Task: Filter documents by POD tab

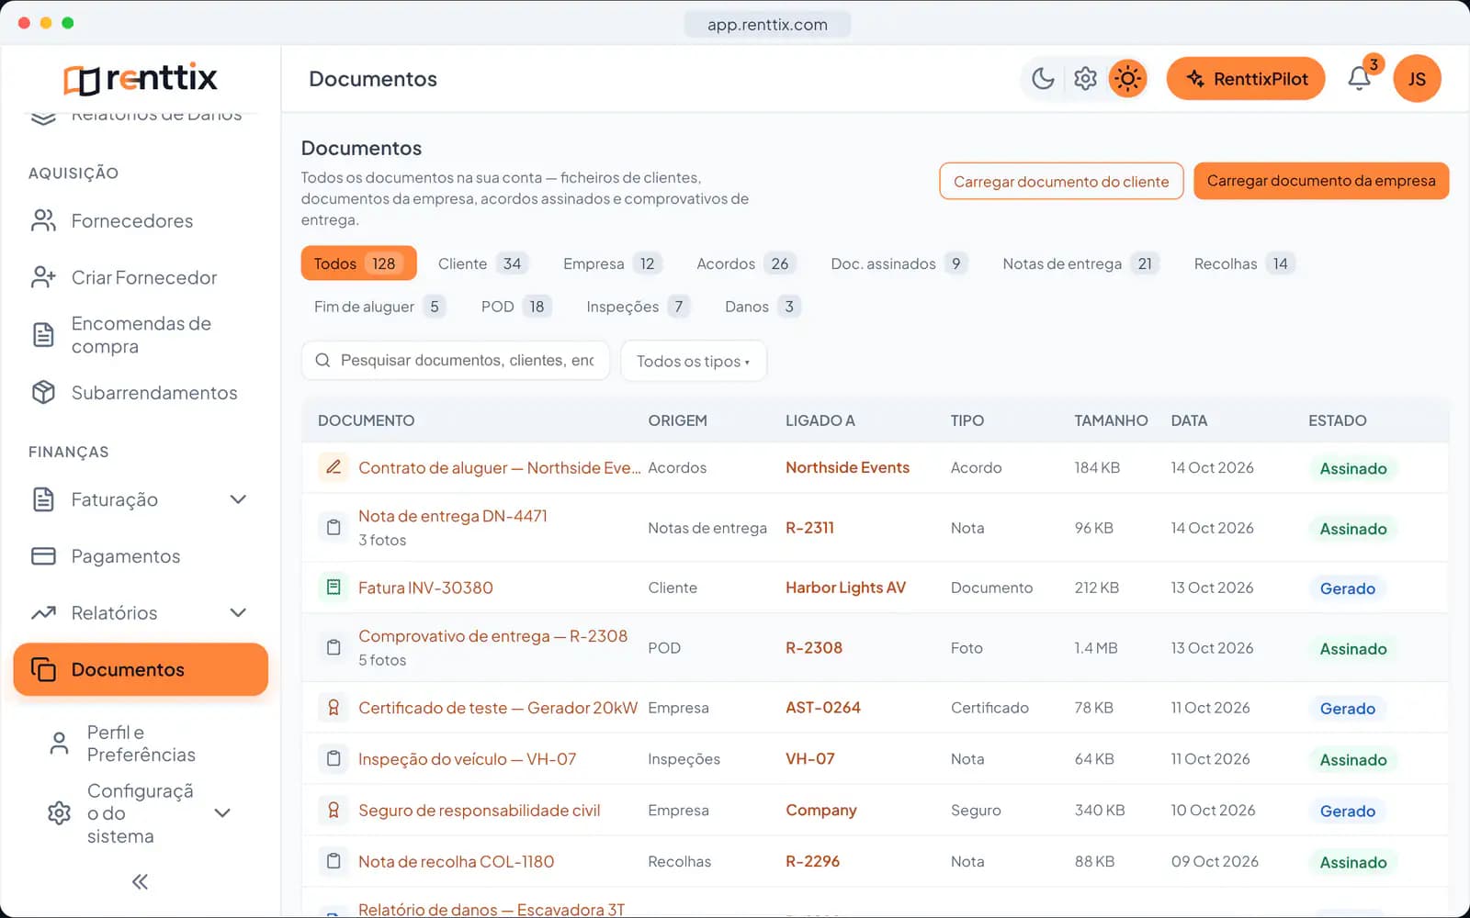Action: pos(515,307)
